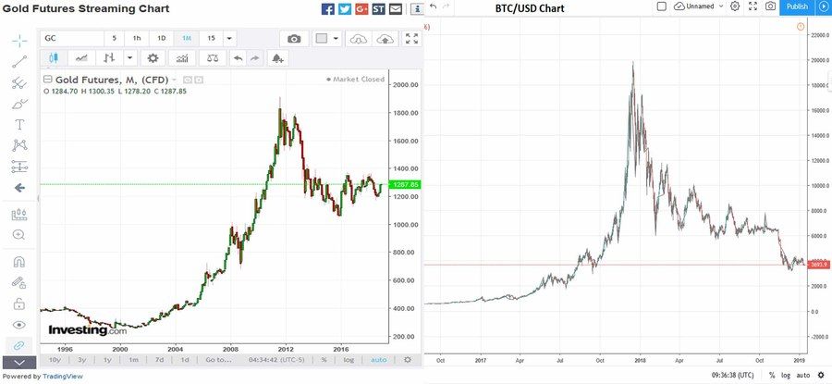The image size is (832, 384).
Task: Redo action on gold chart
Action: point(255,58)
